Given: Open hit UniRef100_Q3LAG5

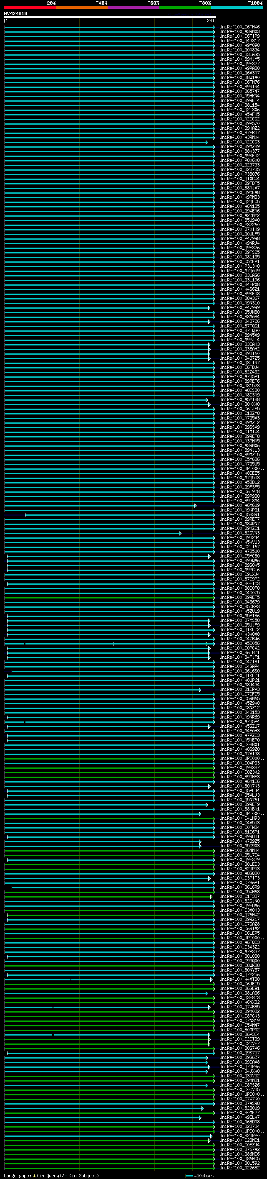Looking at the screenshot, I should click(239, 54).
